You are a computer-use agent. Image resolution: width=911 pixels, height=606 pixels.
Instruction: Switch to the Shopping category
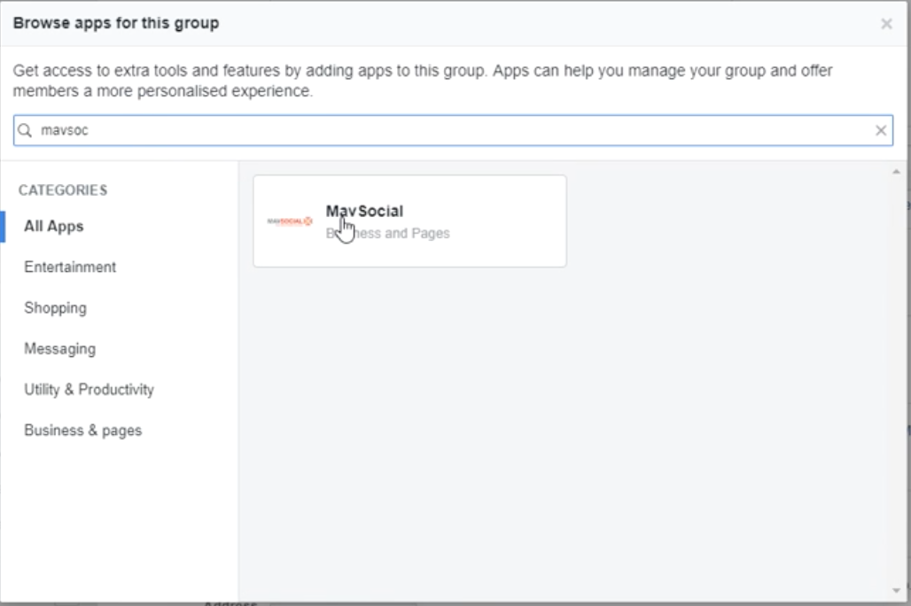(x=55, y=307)
